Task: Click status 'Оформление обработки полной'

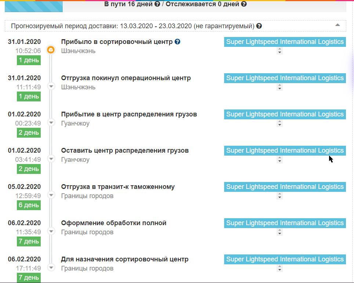Action: click(114, 223)
